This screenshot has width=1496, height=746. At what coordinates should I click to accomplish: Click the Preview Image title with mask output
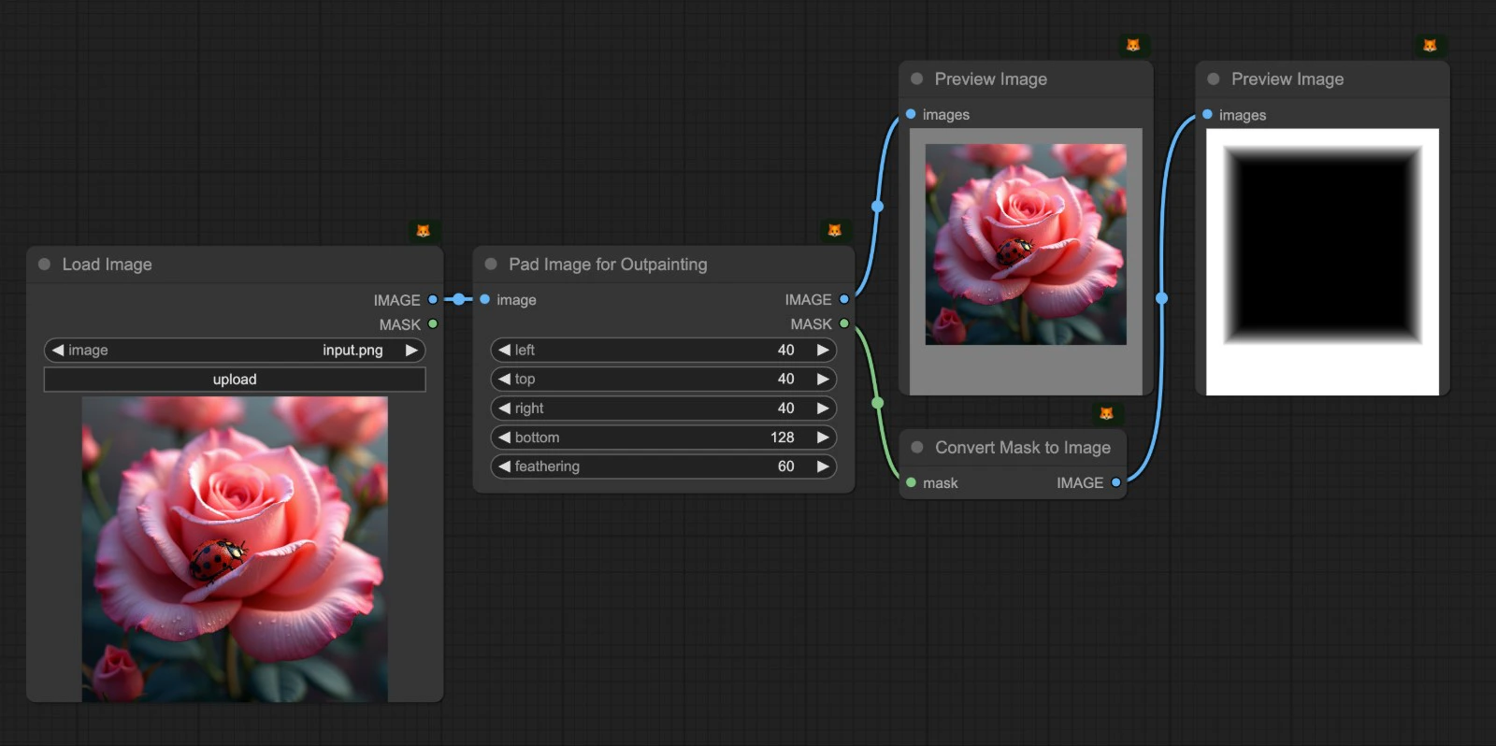point(1287,79)
